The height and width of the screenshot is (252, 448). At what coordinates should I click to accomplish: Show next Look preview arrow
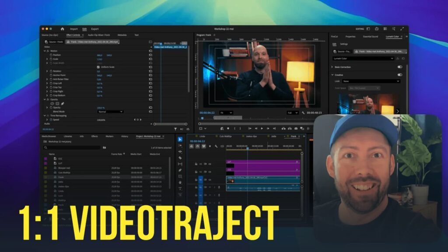tap(397, 111)
